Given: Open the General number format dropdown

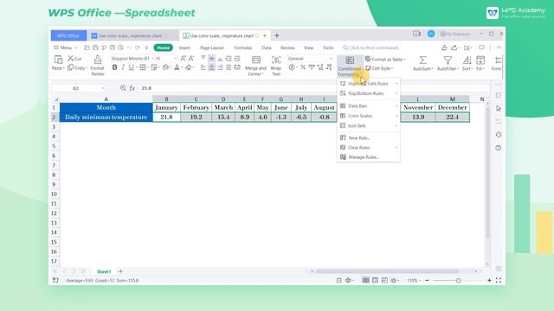Looking at the screenshot, I should (x=331, y=59).
